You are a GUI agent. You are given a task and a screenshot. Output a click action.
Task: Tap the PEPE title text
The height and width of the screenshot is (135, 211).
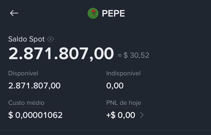click(113, 13)
